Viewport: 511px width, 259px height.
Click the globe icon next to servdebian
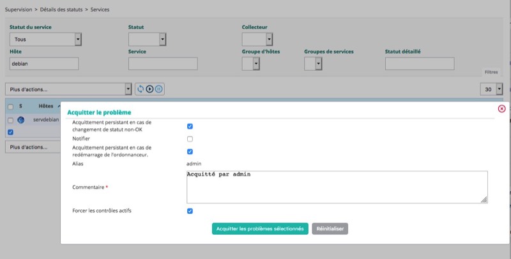pyautogui.click(x=20, y=120)
